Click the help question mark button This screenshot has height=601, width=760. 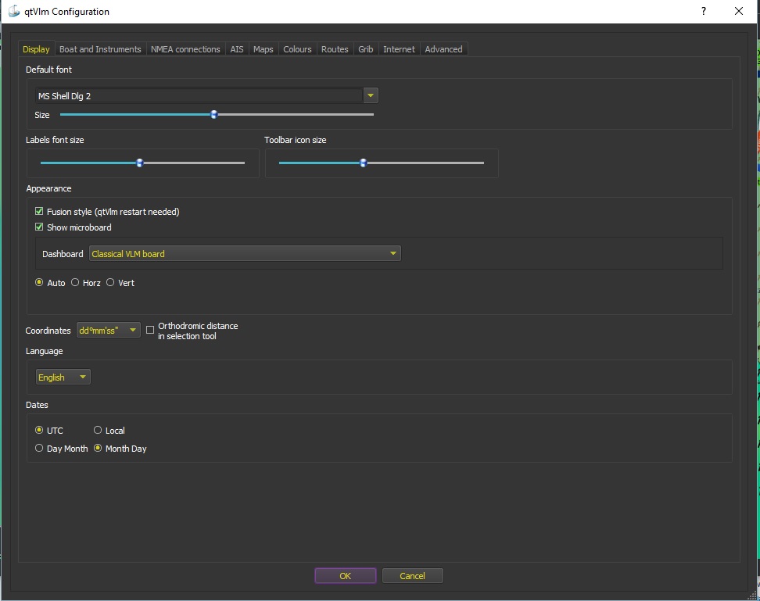point(703,11)
